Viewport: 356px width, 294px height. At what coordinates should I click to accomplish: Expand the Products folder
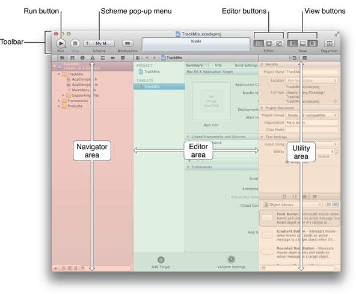coord(59,106)
